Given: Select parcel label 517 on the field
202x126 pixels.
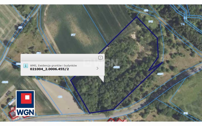Looking at the screenshot, I should tap(73, 35).
